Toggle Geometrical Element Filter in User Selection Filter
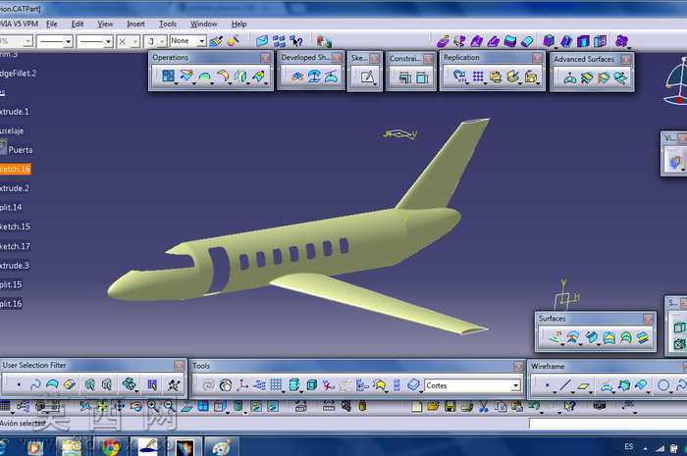The height and width of the screenshot is (456, 687). coord(106,384)
